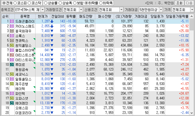Select stock name 이엠코리아
This screenshot has height=116, width=195.
pos(23,113)
